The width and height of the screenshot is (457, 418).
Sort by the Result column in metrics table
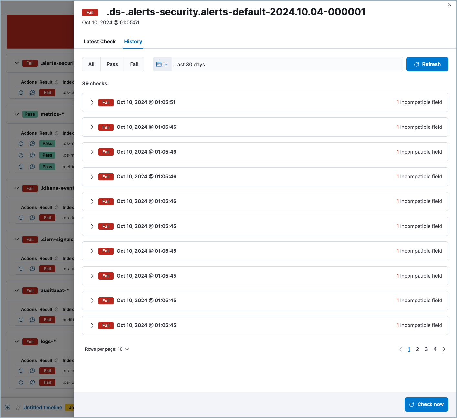pos(57,133)
